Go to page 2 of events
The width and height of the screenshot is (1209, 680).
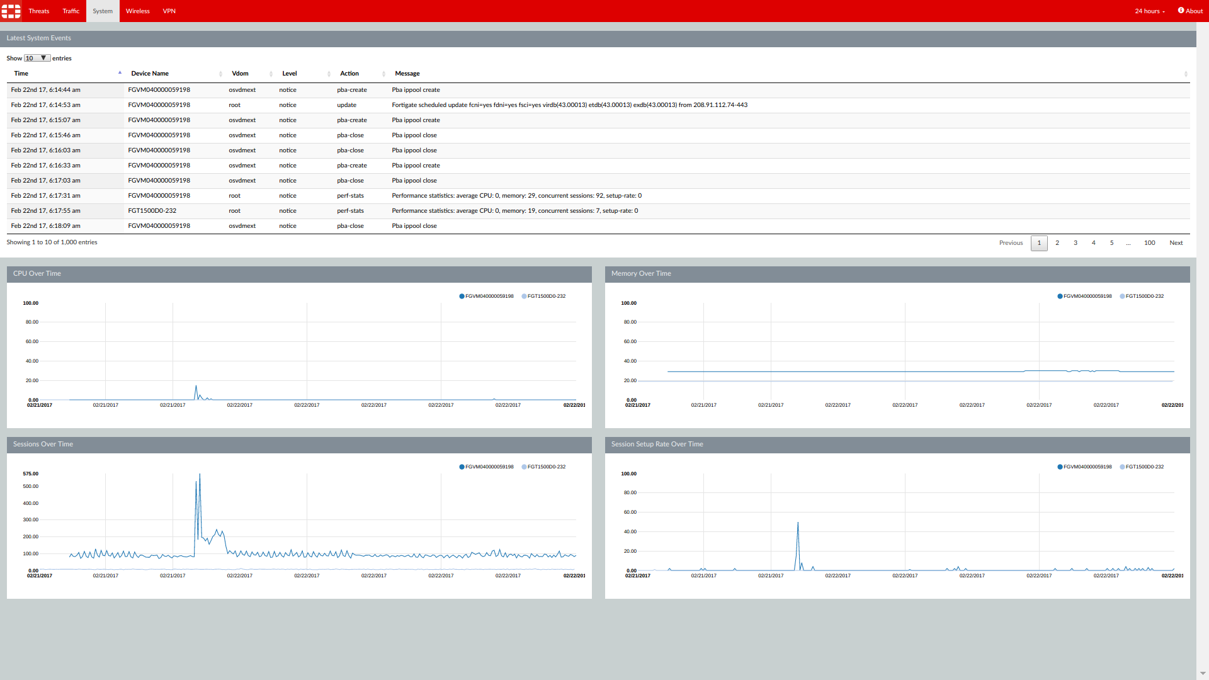click(1057, 242)
